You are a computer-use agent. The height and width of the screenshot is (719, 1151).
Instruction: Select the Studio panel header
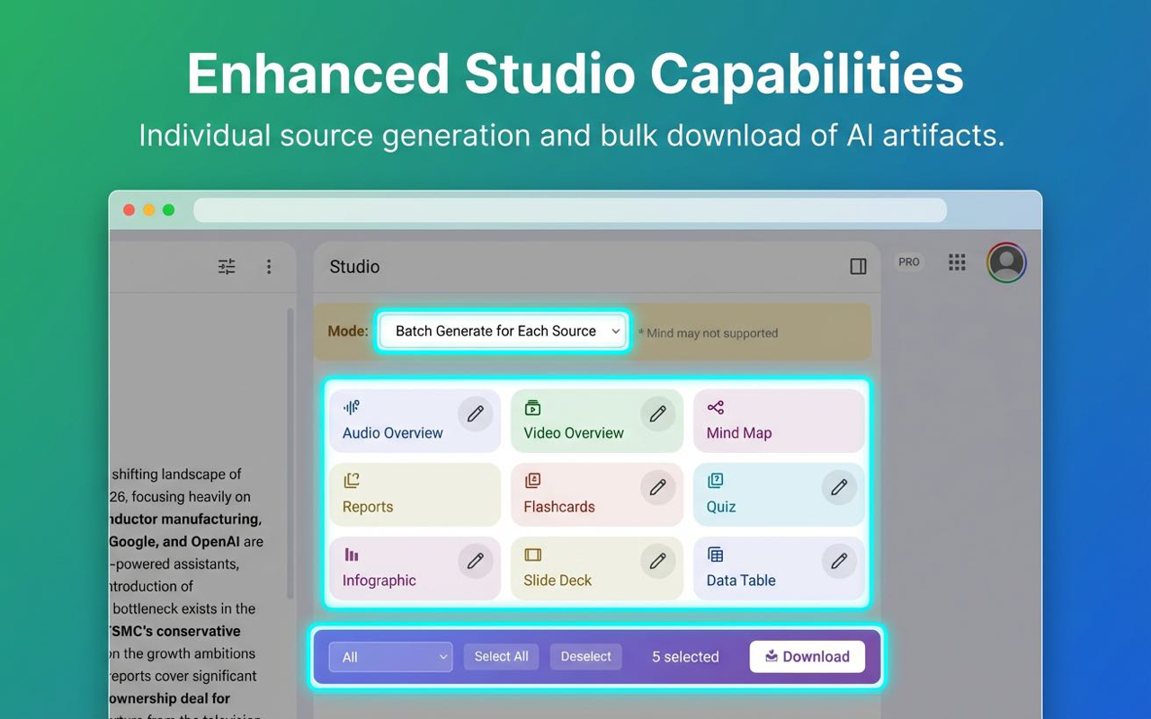pos(353,266)
